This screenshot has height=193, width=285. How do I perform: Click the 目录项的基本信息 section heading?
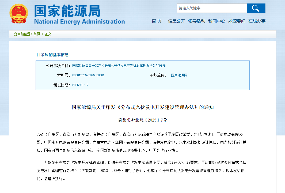click(52, 55)
